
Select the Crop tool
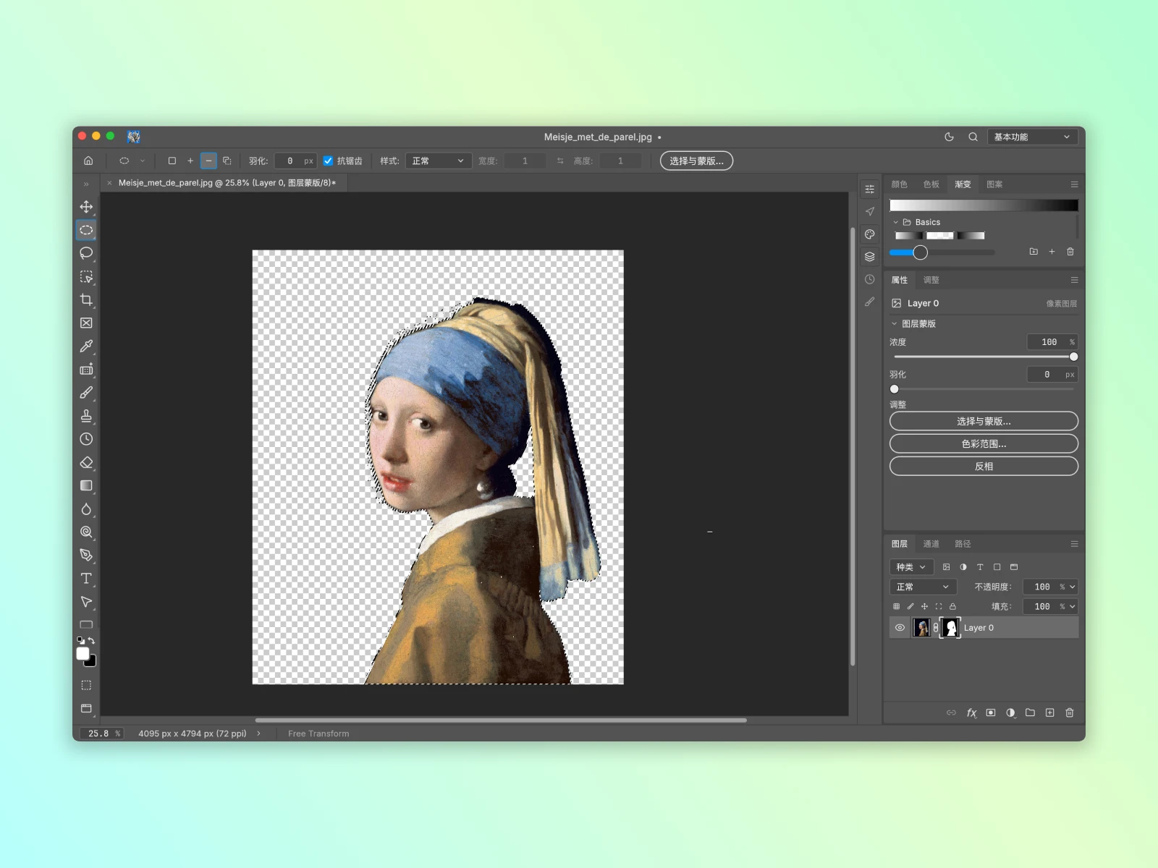[86, 300]
